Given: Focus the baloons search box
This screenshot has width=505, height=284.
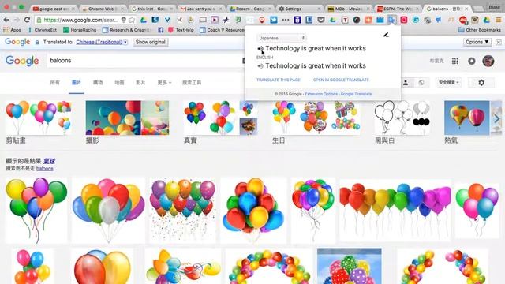Looking at the screenshot, I should [145, 61].
